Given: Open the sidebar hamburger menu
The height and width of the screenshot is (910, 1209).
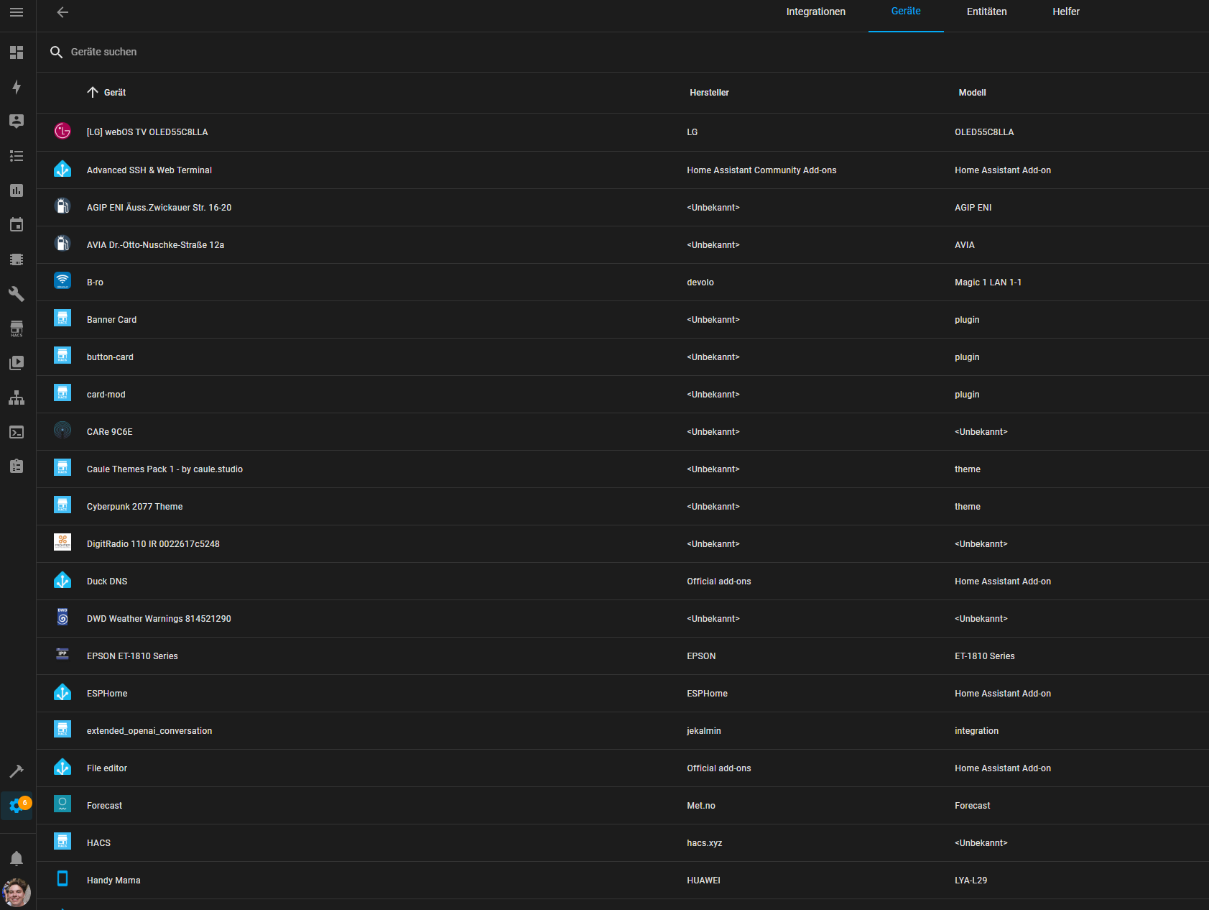Looking at the screenshot, I should pyautogui.click(x=17, y=12).
